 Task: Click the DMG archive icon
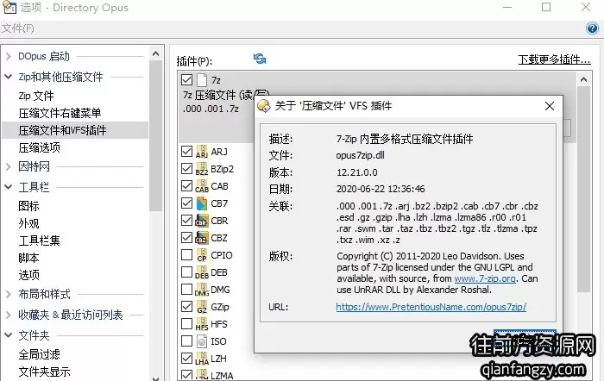coord(202,290)
